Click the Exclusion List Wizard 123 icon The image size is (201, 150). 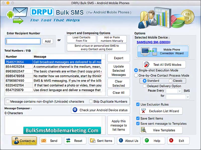point(143,111)
